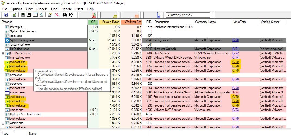The height and width of the screenshot is (136, 291).
Task: Click the orange physical memory mini graph
Action: (x=130, y=15)
